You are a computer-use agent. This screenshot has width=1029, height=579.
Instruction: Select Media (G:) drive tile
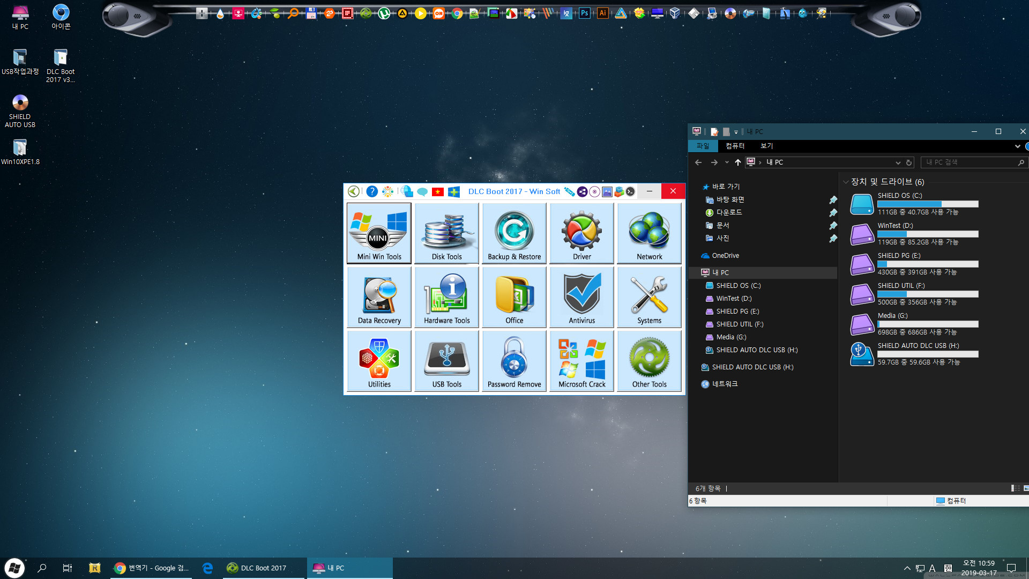click(x=914, y=324)
